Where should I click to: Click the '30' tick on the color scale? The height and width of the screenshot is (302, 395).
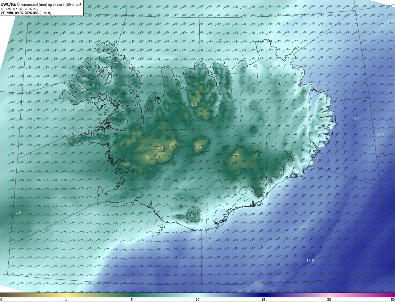329,300
